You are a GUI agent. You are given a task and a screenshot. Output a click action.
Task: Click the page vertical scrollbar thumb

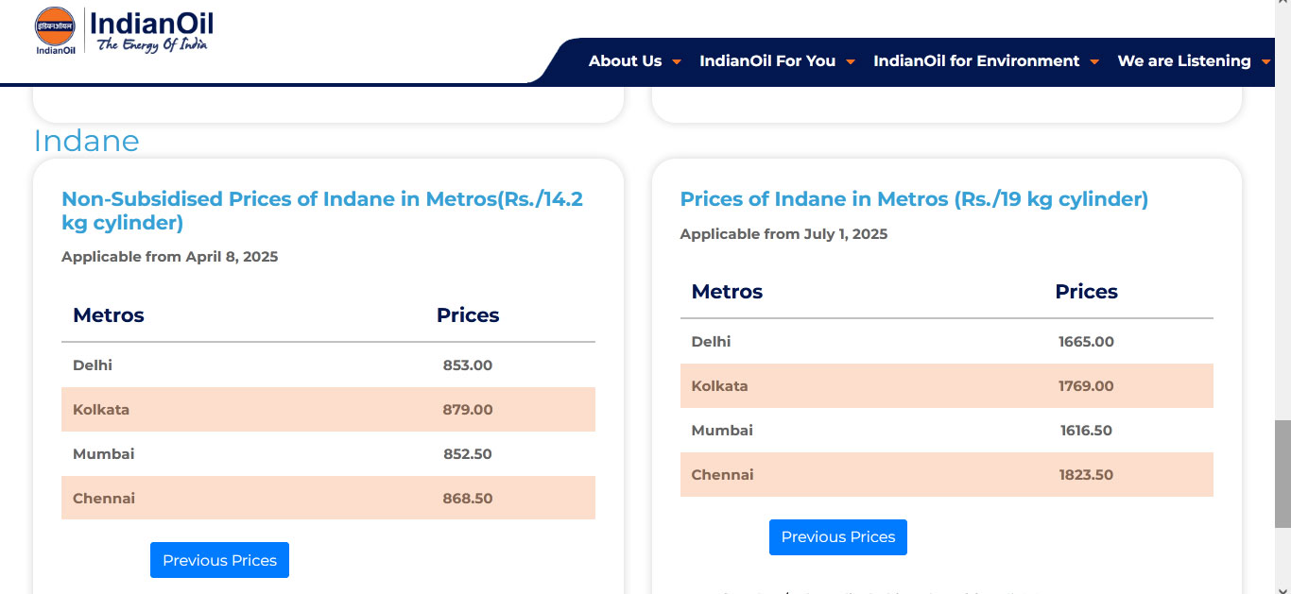[x=1282, y=473]
